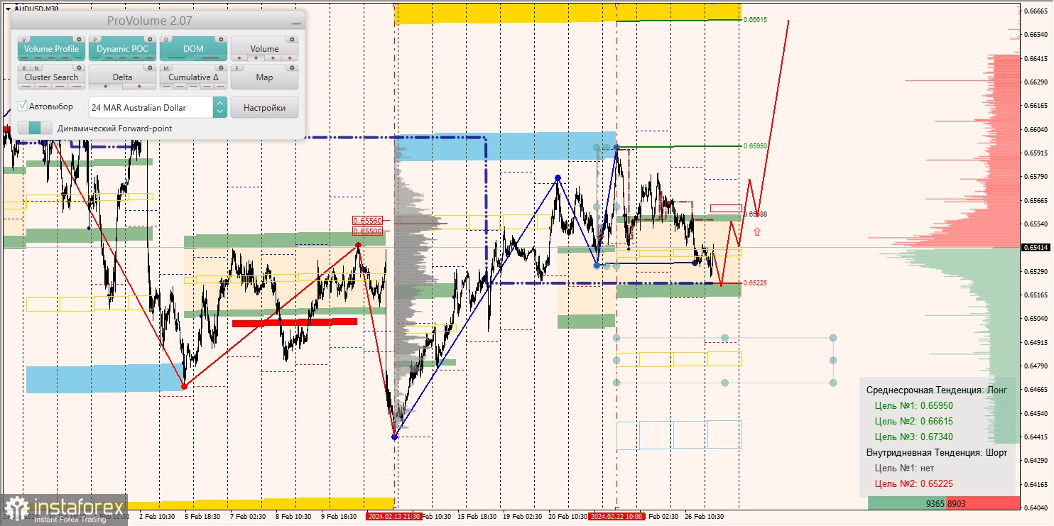Toggle the Volume Profile indicator
This screenshot has height=526, width=1054.
point(51,48)
